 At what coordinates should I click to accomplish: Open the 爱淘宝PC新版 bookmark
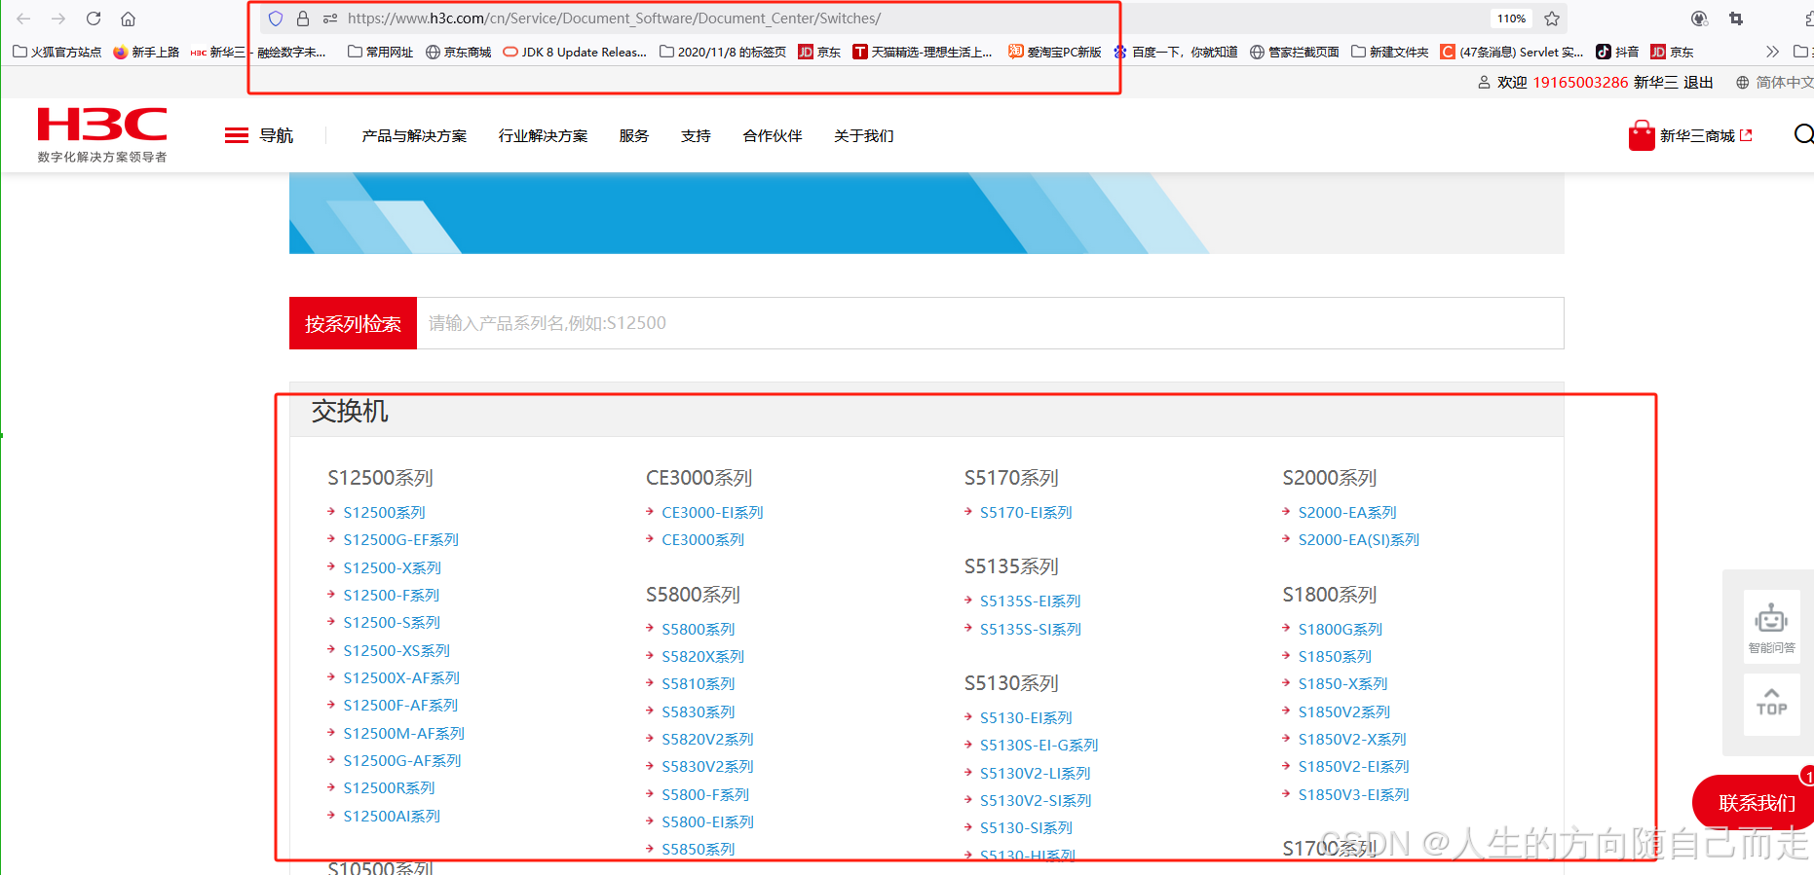[1054, 52]
